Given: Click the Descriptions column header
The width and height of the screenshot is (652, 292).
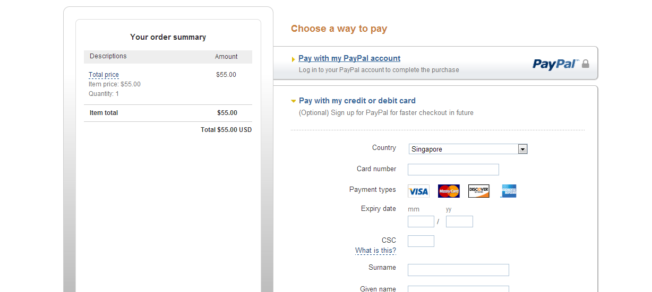Looking at the screenshot, I should (108, 56).
